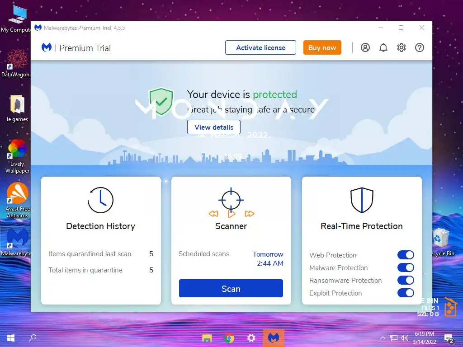Image resolution: width=463 pixels, height=347 pixels.
Task: Select the le games desktop folder
Action: 17,108
